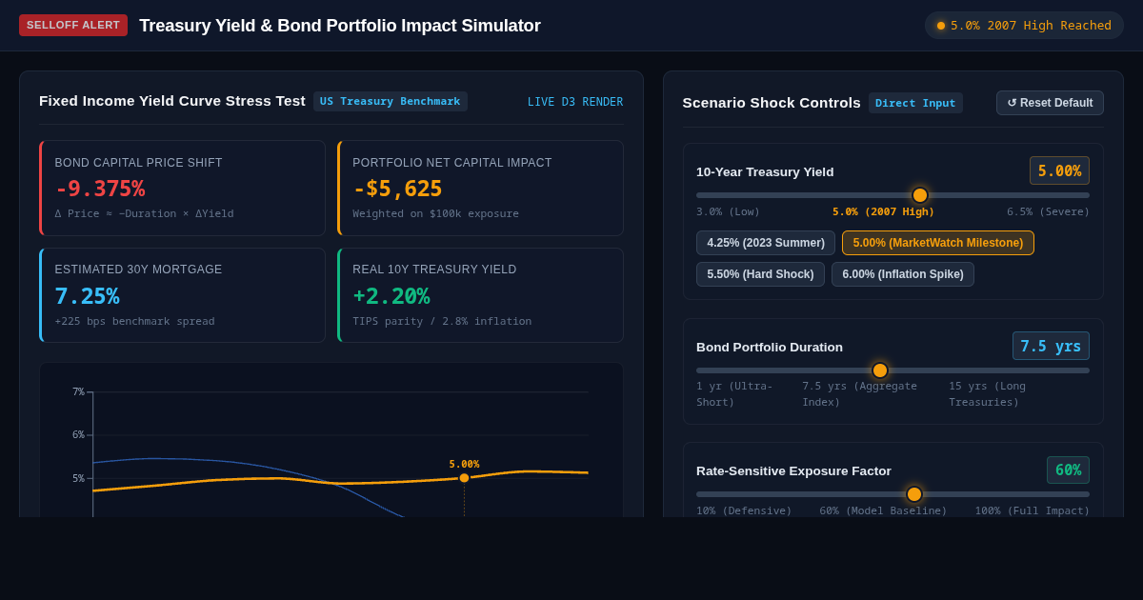Click the 7.25% estimated mortgage value
This screenshot has width=1143, height=600.
coord(87,296)
